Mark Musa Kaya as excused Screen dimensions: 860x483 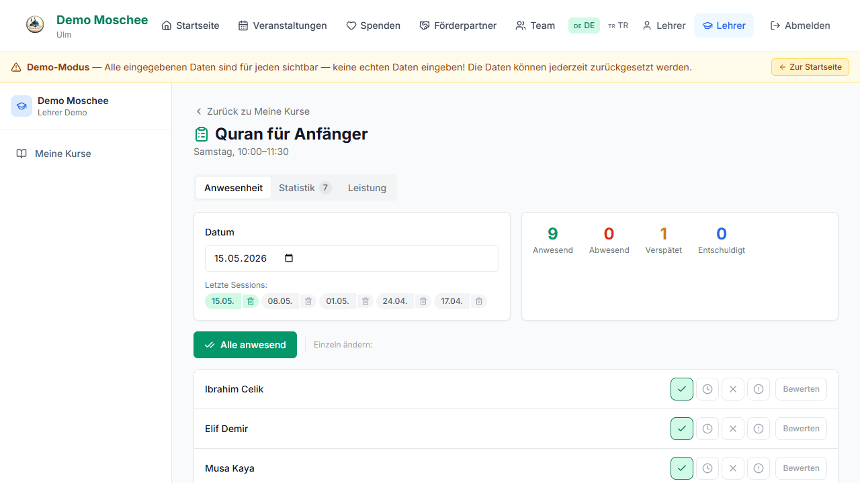(x=759, y=468)
